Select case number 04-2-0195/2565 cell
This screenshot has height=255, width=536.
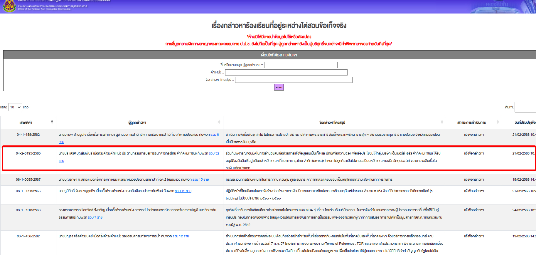28,153
